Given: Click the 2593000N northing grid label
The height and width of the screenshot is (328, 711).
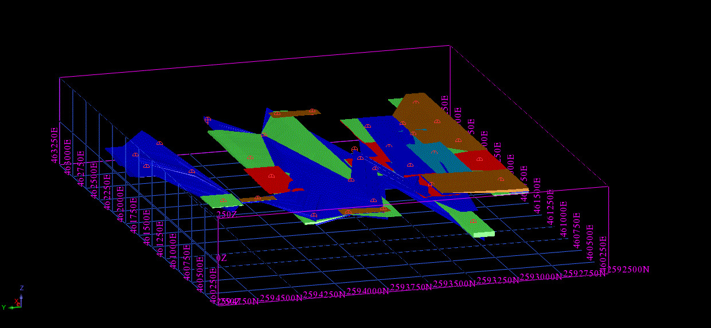Looking at the screenshot, I should click(x=541, y=277).
